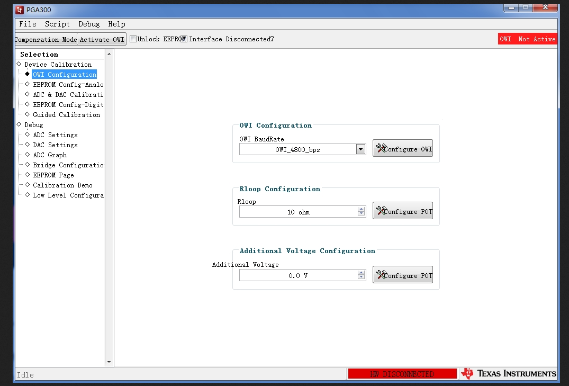569x386 pixels.
Task: Tick the Interface Disconnected checkbox
Action: (x=184, y=39)
